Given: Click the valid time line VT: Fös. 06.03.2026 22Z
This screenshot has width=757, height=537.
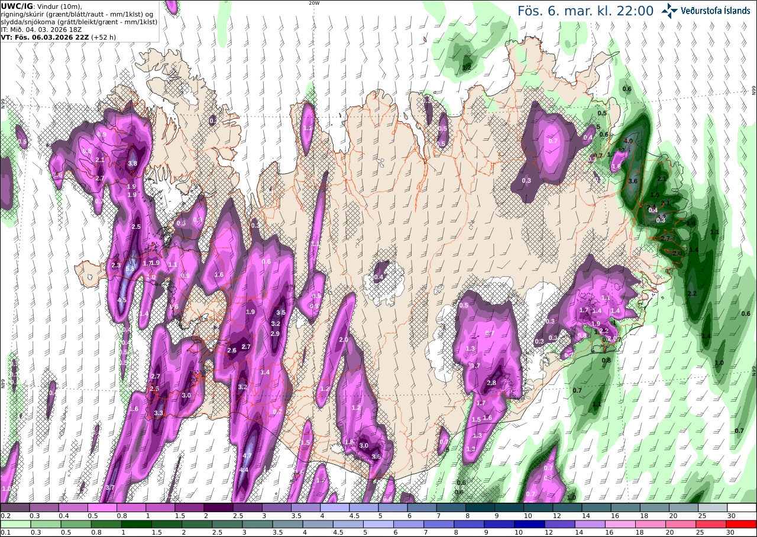Looking at the screenshot, I should [x=44, y=37].
